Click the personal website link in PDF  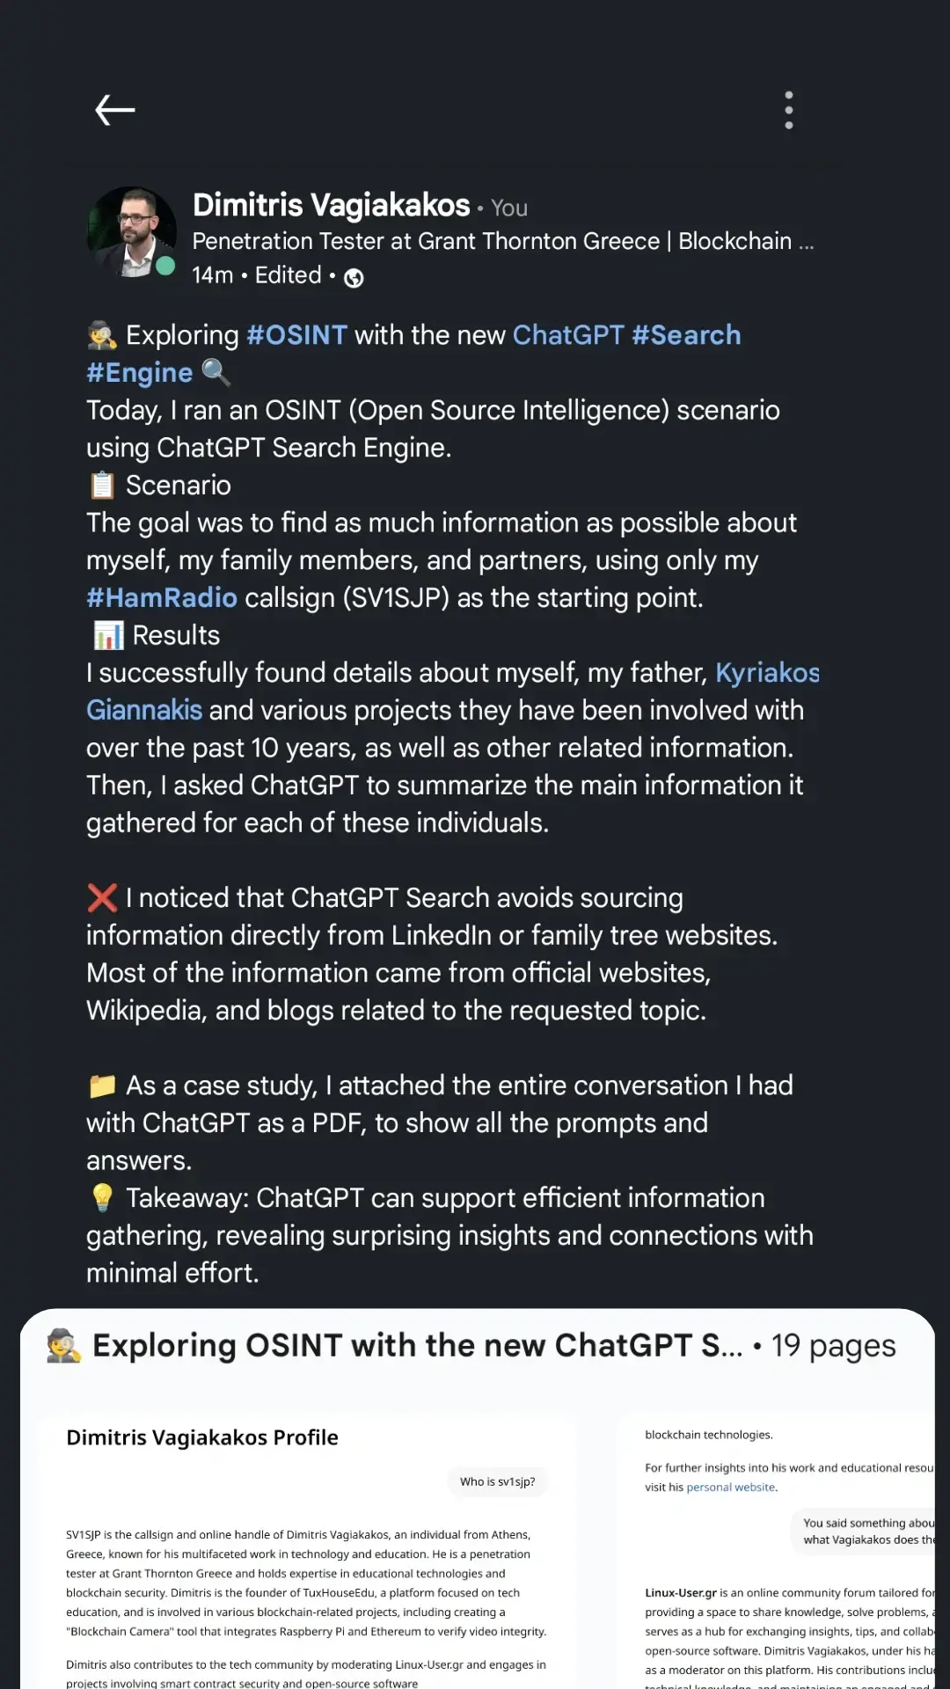click(730, 1488)
